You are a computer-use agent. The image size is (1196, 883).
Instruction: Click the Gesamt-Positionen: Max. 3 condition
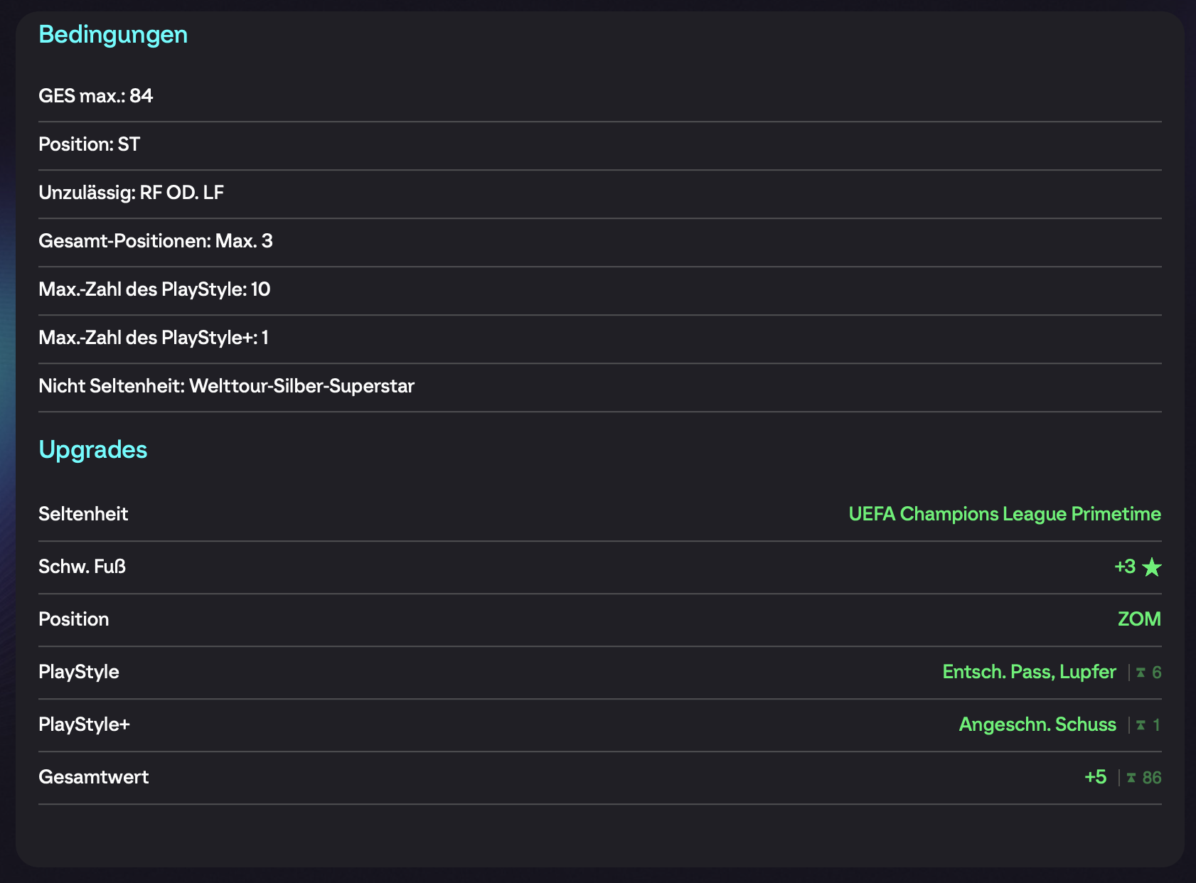click(x=156, y=241)
